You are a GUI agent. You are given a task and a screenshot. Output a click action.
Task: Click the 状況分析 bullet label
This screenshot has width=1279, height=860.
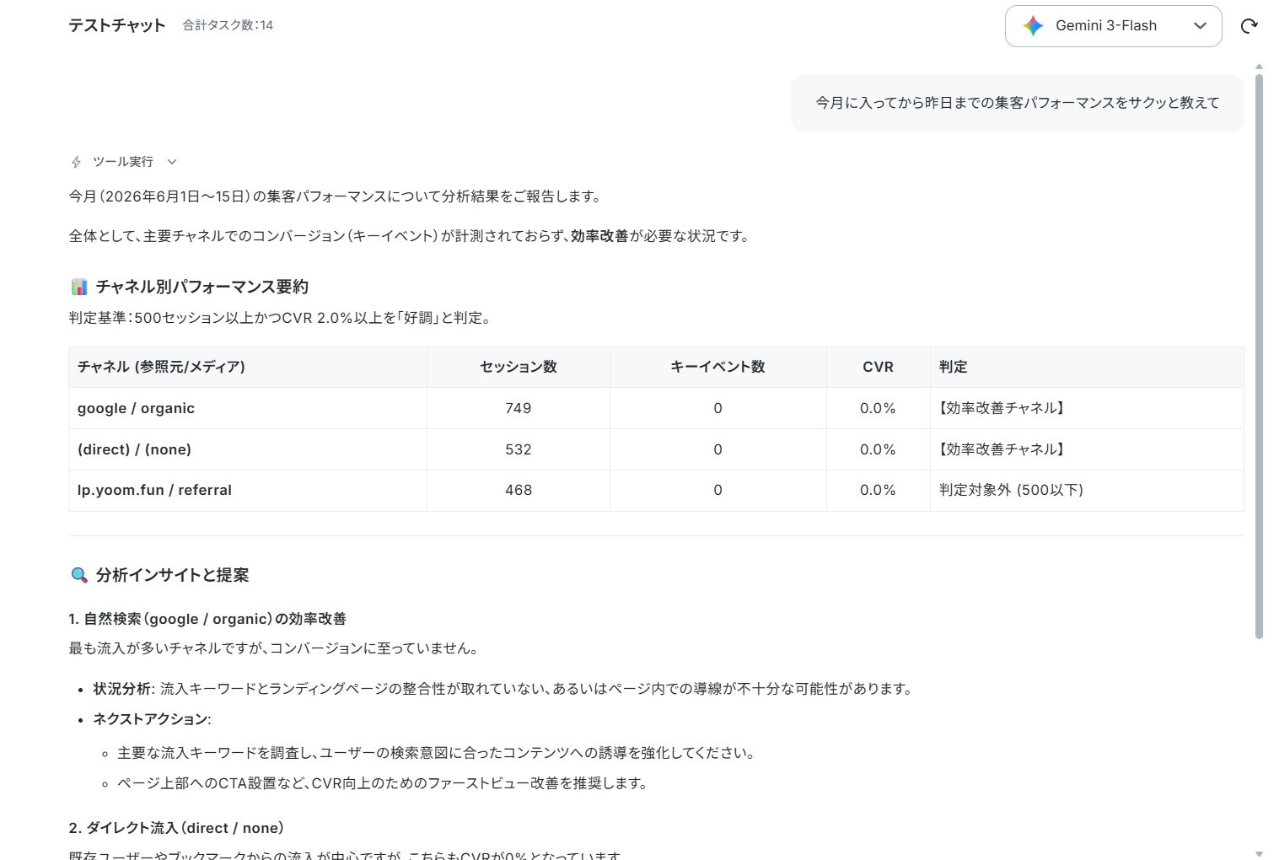pyautogui.click(x=122, y=689)
